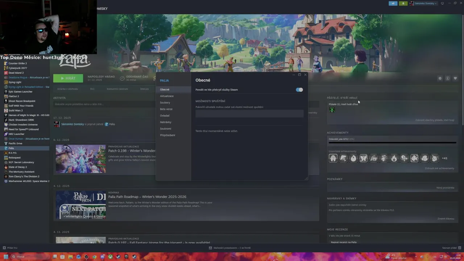Click the achievements progress bar

tap(392, 143)
